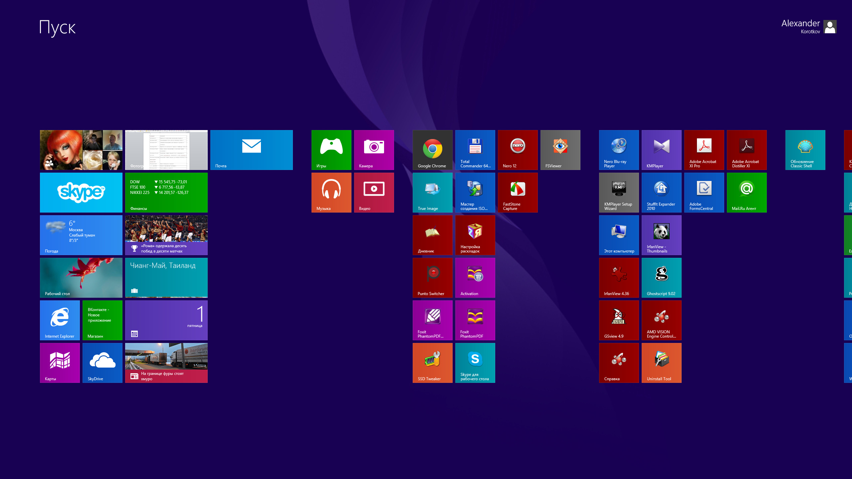852x479 pixels.
Task: Open the SkyDrive tile
Action: point(102,363)
